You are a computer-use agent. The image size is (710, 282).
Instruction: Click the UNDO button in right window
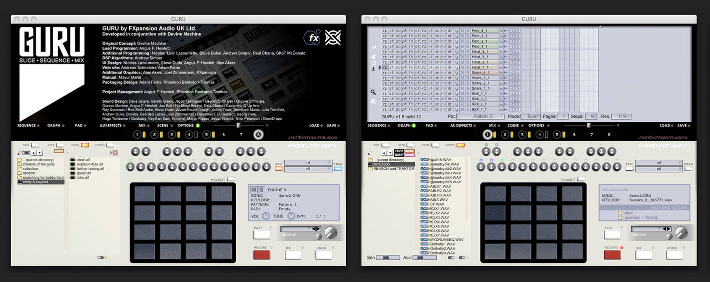click(674, 254)
